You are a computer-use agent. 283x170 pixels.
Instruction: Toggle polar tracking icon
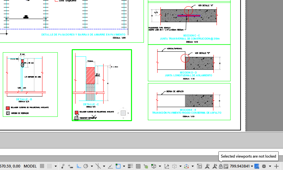point(86,166)
